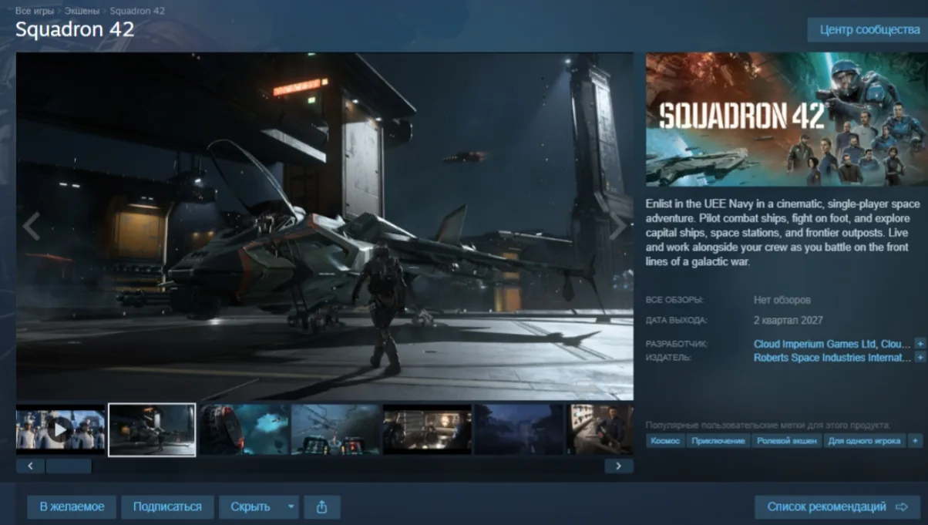This screenshot has height=525, width=928.
Task: Click the Подписаться button
Action: pyautogui.click(x=167, y=506)
